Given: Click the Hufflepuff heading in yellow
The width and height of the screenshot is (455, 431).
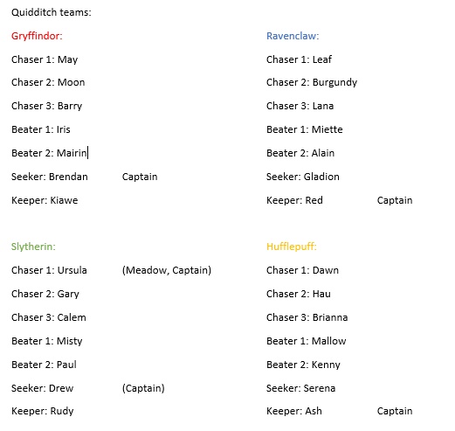Looking at the screenshot, I should pos(292,247).
